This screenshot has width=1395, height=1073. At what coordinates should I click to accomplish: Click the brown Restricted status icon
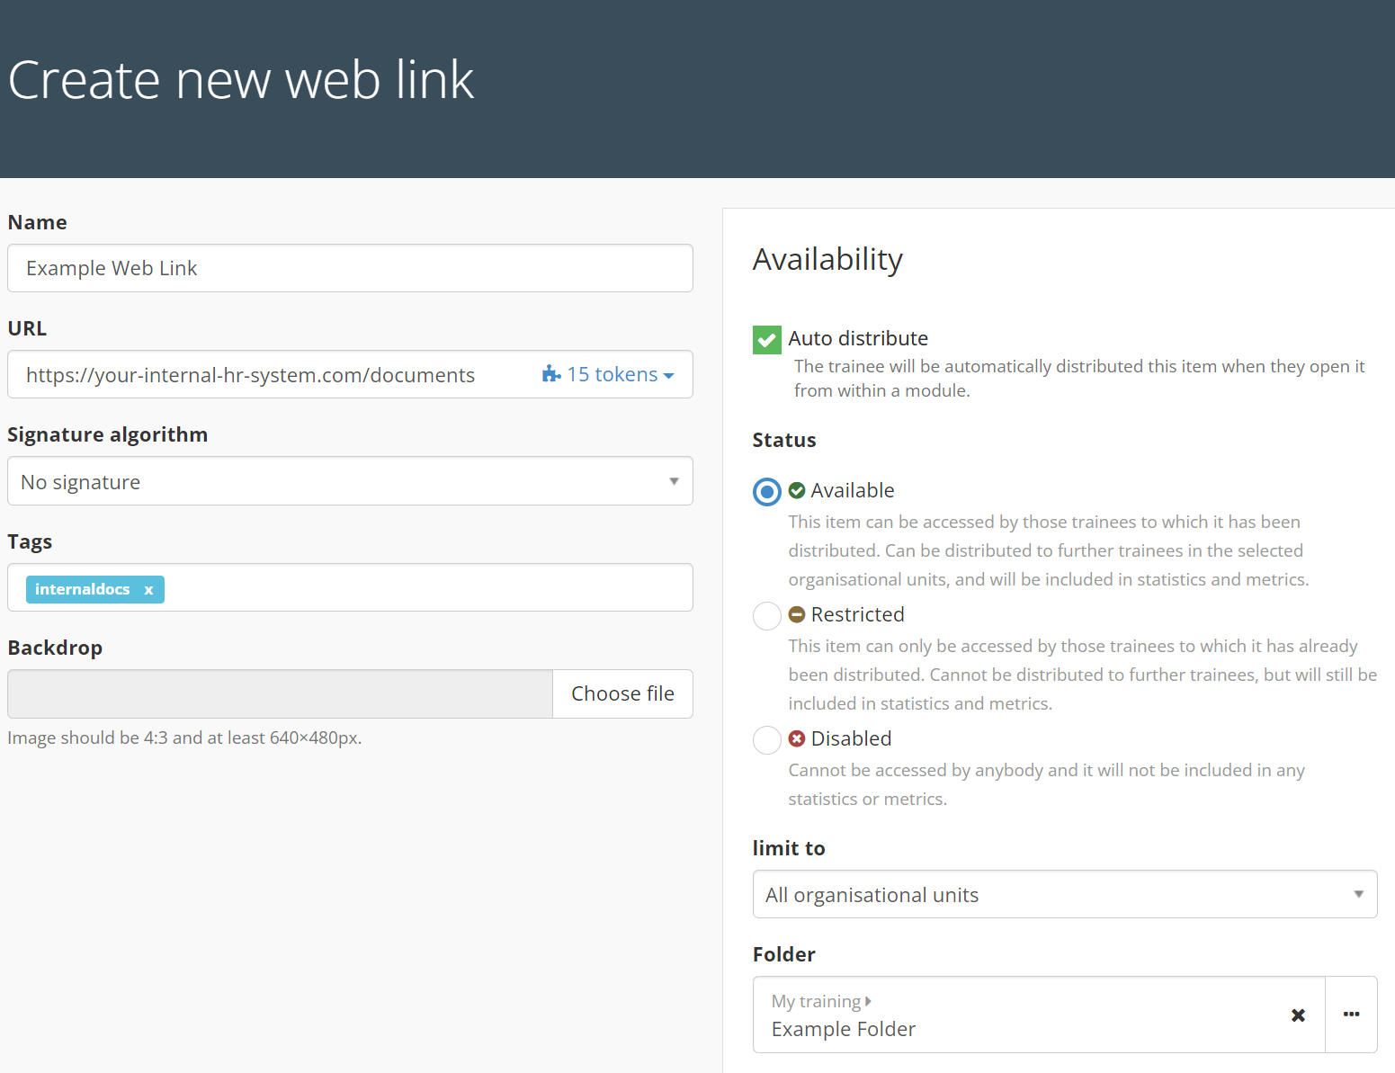click(797, 614)
